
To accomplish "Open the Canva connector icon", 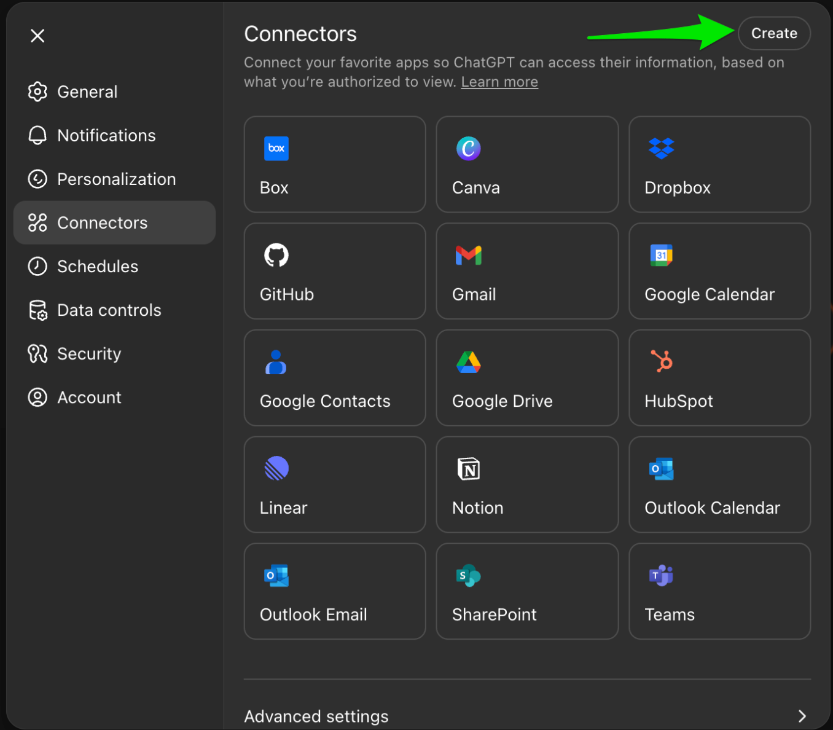I will pos(468,148).
